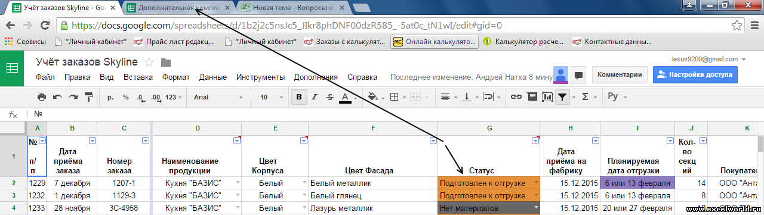Move document using folder icon
This screenshot has width=764, height=215.
tap(166, 63)
